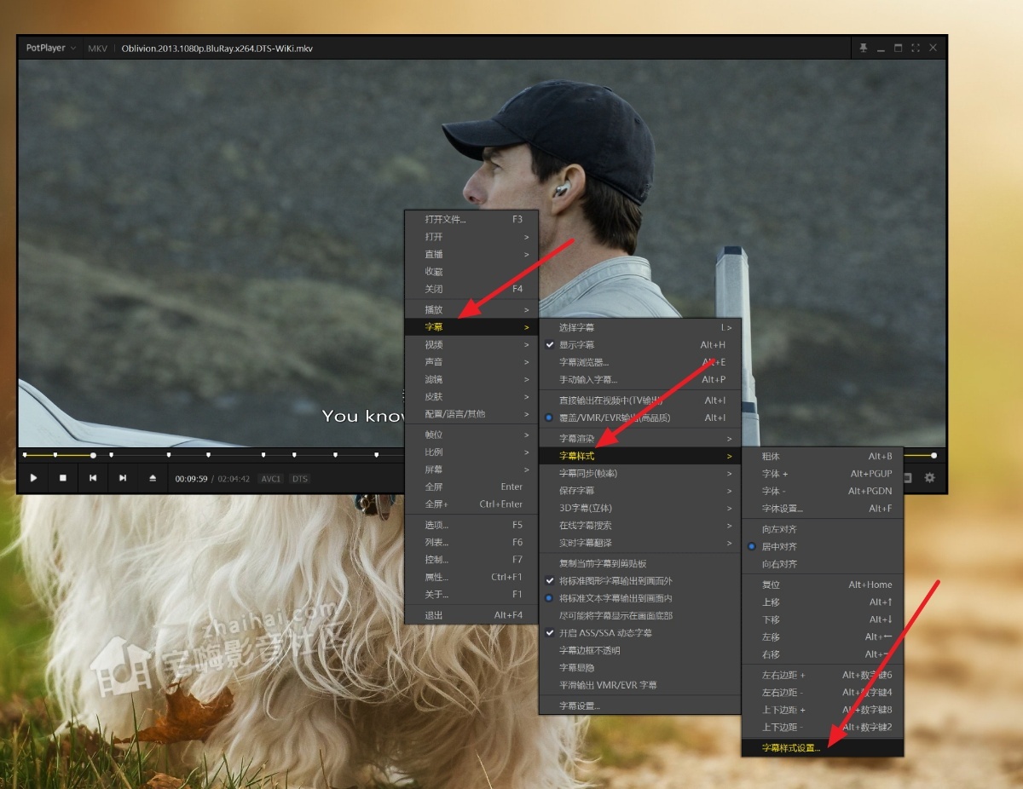
Task: Select the highlighted 字幕样式 menu item
Action: pos(640,457)
